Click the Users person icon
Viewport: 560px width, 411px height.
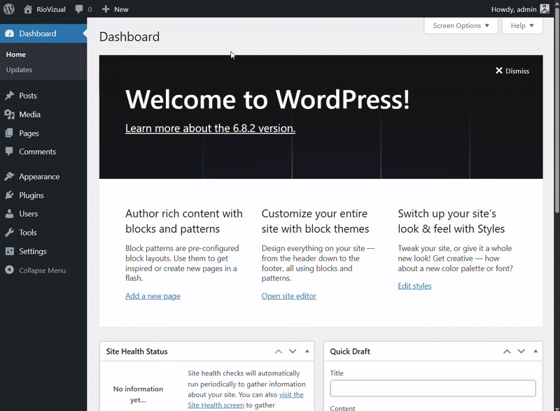click(x=10, y=214)
